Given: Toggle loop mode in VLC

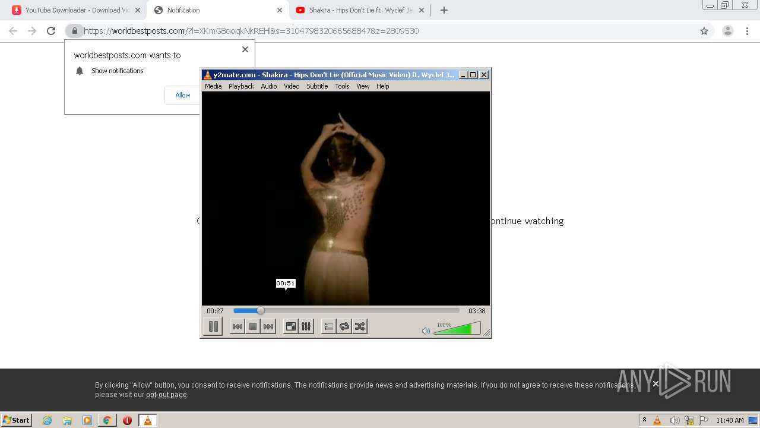Looking at the screenshot, I should point(344,326).
